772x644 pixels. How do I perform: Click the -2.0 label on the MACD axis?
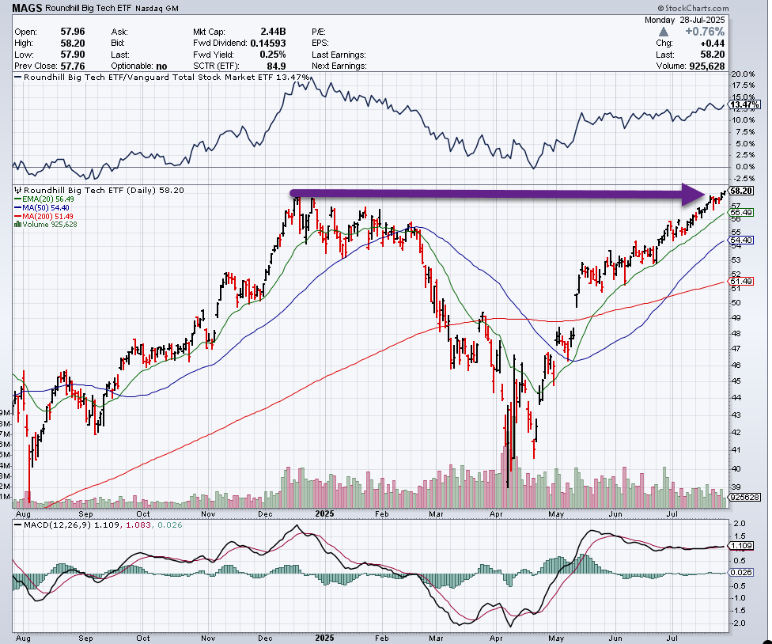pos(739,623)
